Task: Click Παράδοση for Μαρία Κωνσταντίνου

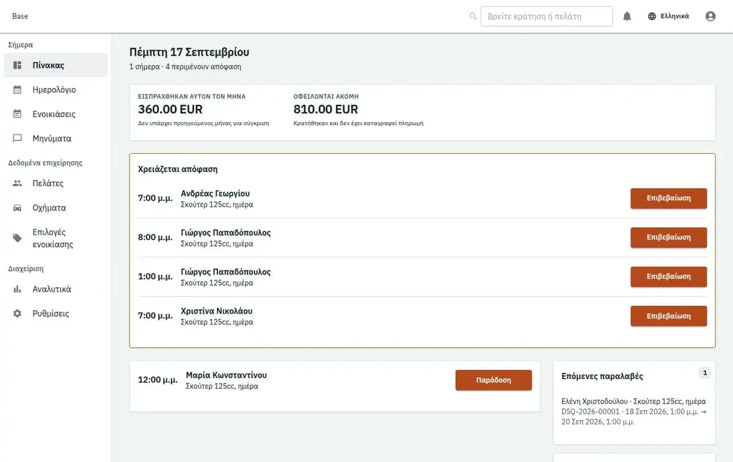Action: pyautogui.click(x=494, y=380)
